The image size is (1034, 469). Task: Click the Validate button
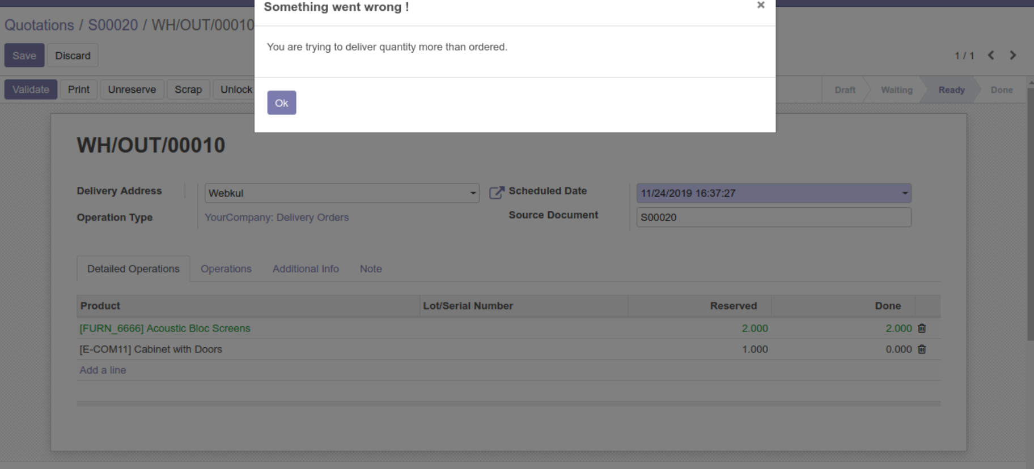pyautogui.click(x=31, y=89)
